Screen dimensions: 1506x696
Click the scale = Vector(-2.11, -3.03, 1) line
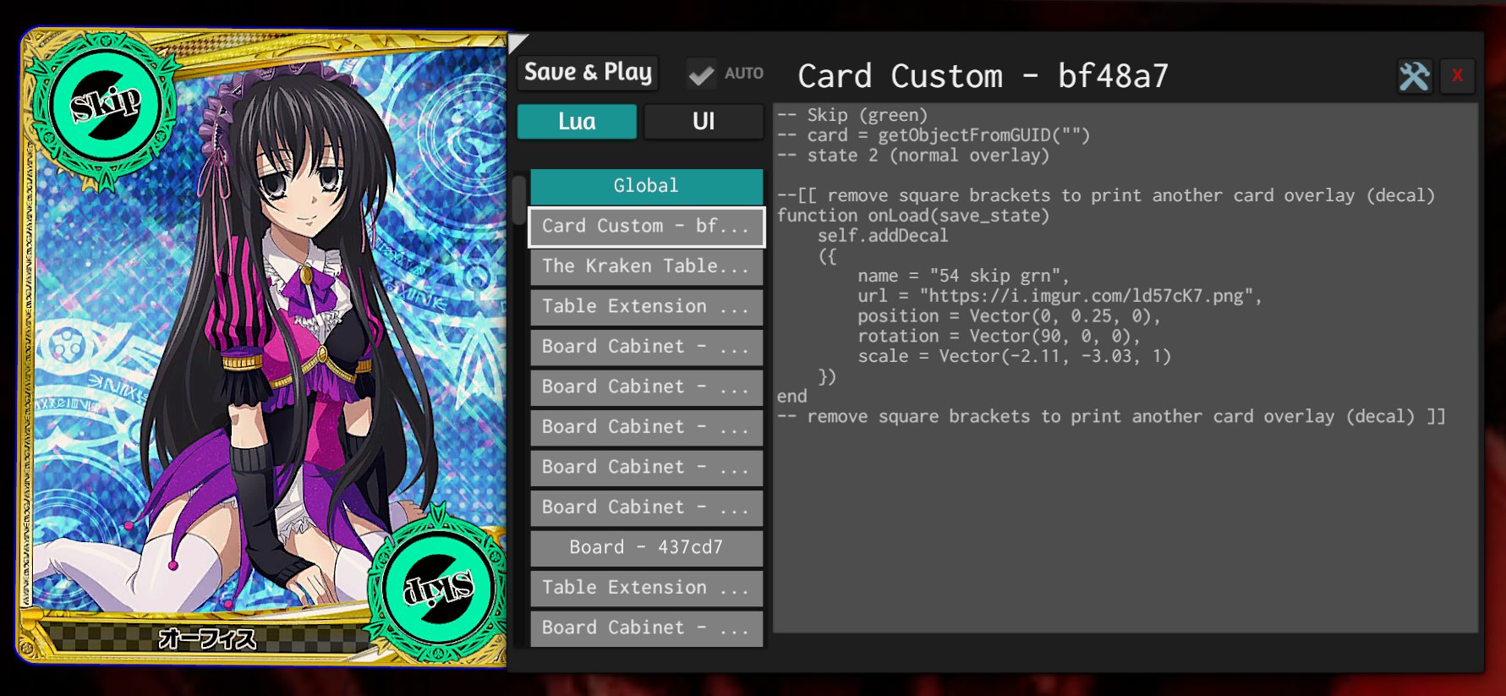coord(1014,357)
